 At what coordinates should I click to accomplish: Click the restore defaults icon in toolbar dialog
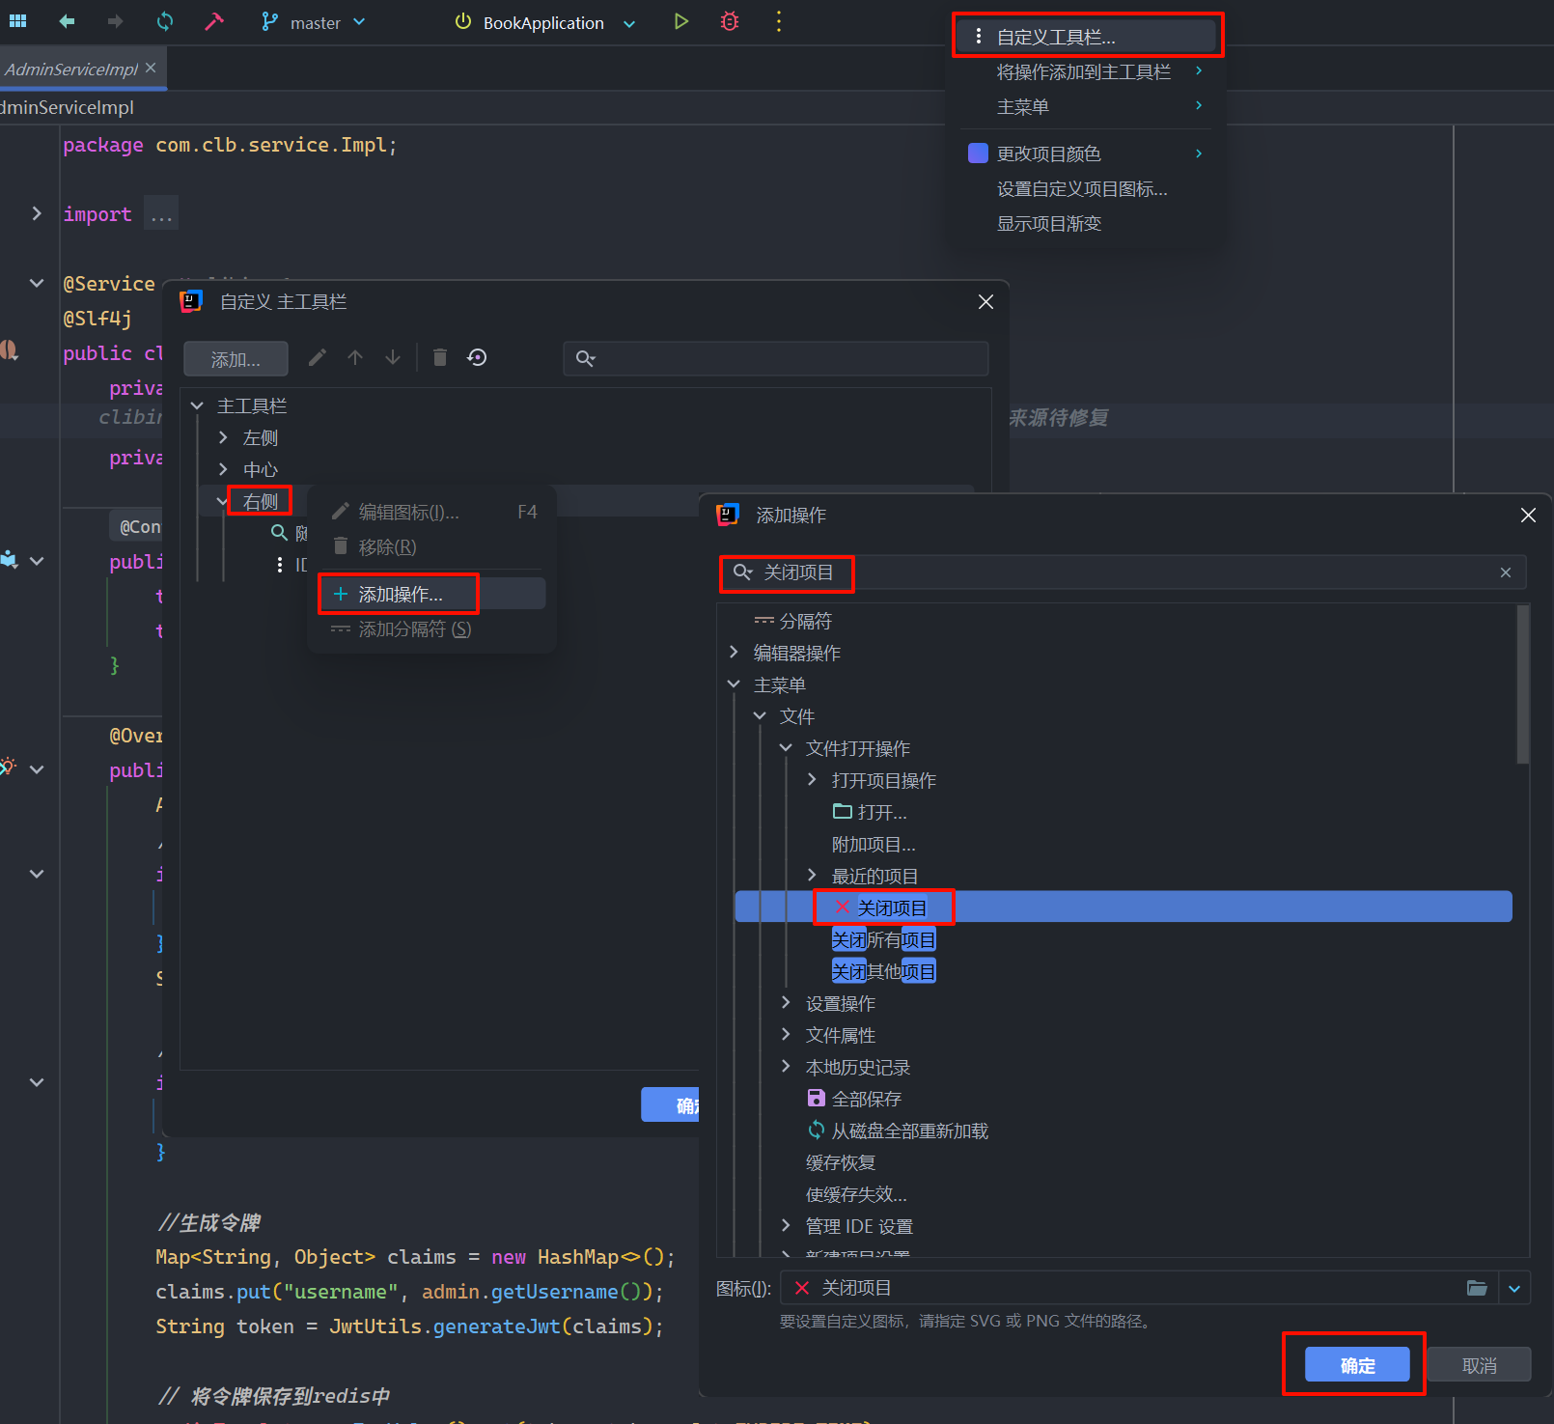[x=477, y=358]
